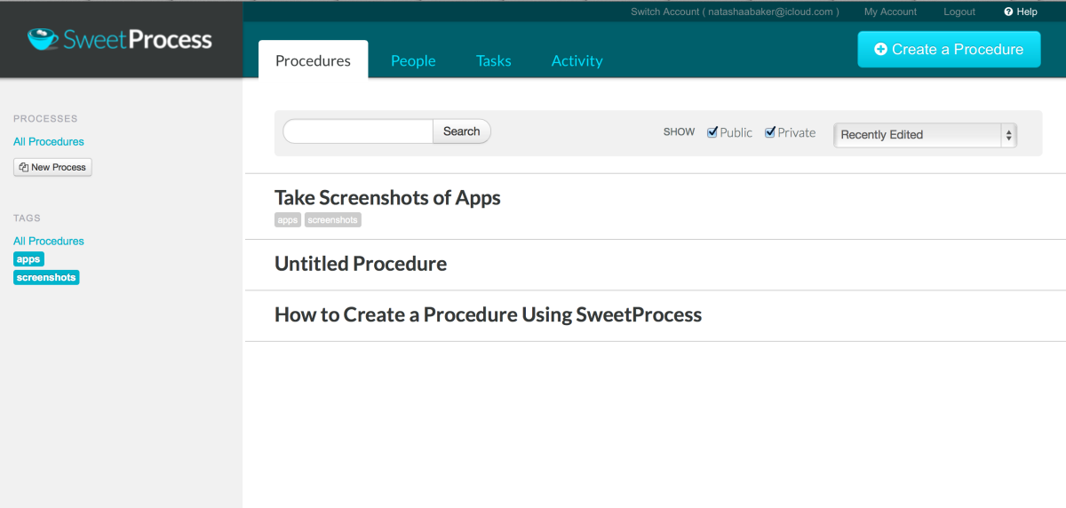The width and height of the screenshot is (1066, 508).
Task: Open the My Account link
Action: (x=890, y=12)
